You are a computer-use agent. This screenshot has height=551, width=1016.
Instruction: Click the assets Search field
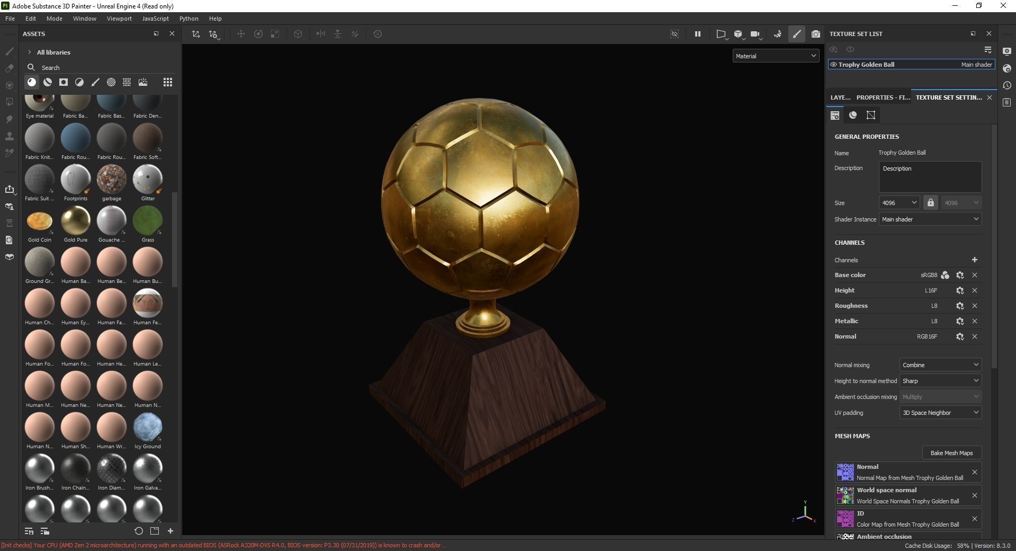coord(101,68)
